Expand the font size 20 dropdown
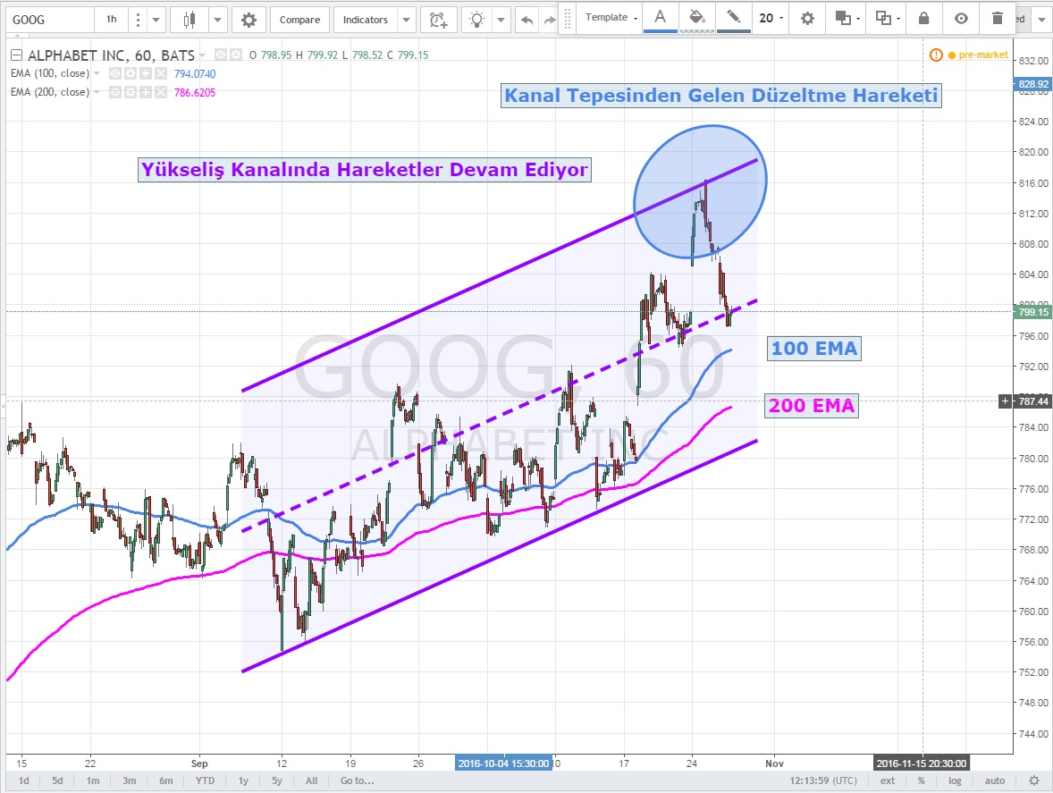The width and height of the screenshot is (1053, 793). pos(771,18)
